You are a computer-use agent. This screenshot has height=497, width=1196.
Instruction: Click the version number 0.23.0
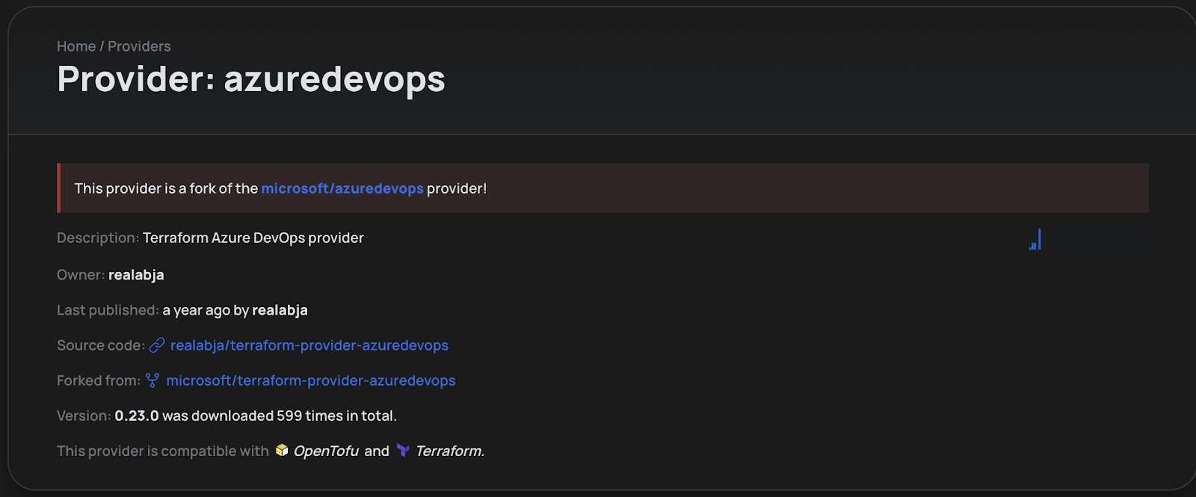coord(137,416)
